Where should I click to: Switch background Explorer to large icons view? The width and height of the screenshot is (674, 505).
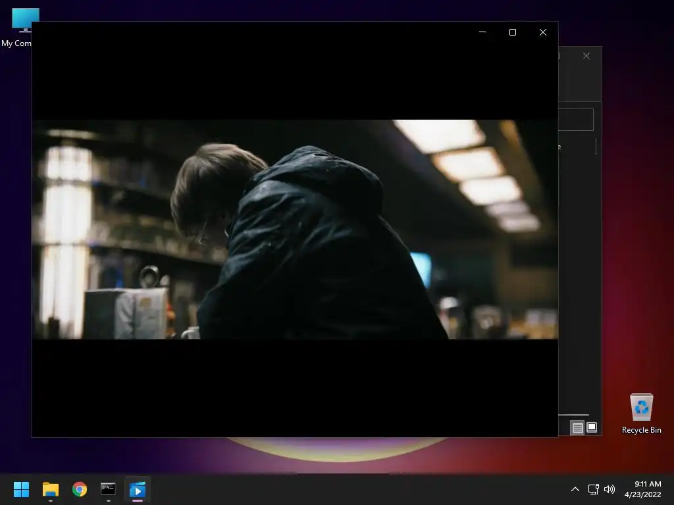592,427
